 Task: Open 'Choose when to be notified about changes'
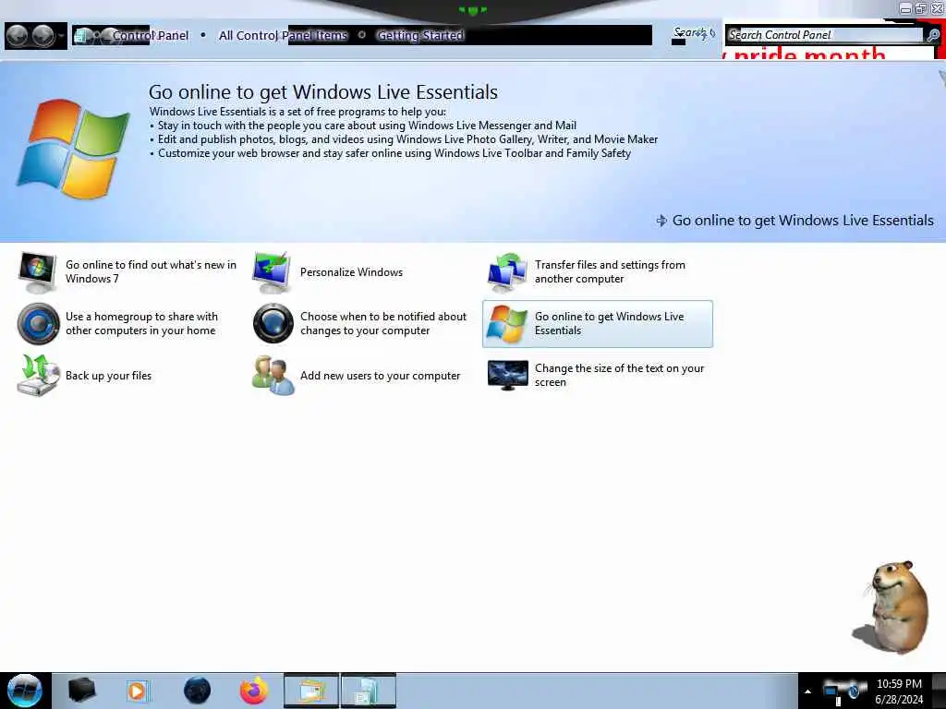coord(383,324)
